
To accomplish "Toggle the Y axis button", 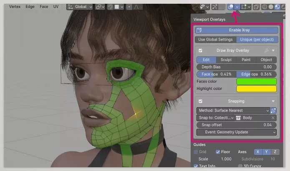I will coord(266,152).
